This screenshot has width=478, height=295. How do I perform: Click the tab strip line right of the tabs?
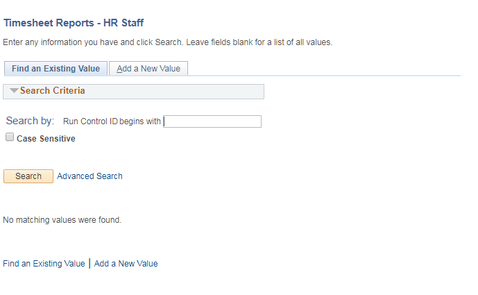pos(326,75)
